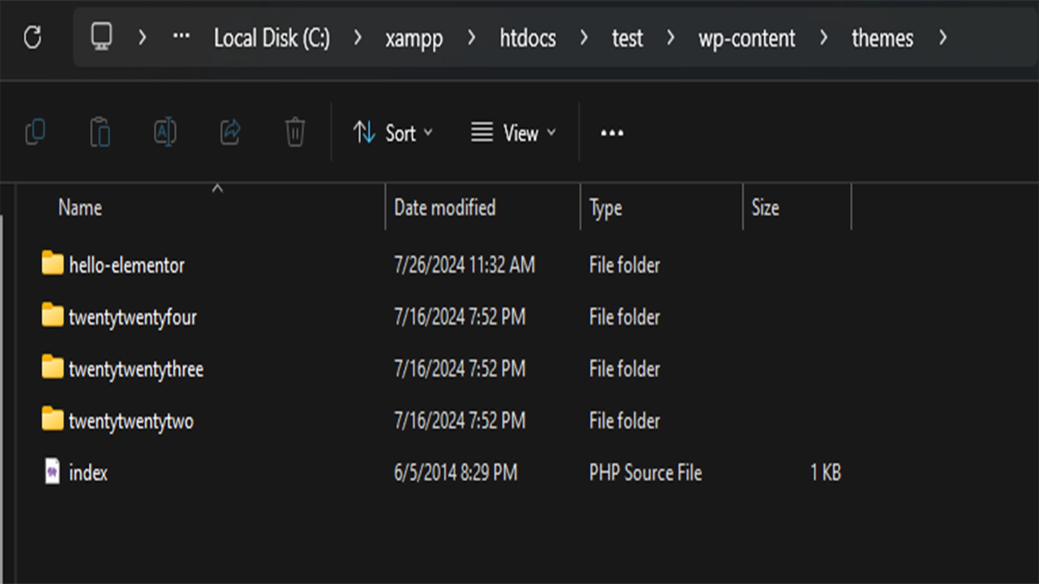Click date modified of twentytwentytwo row
The height and width of the screenshot is (584, 1039).
click(x=459, y=421)
